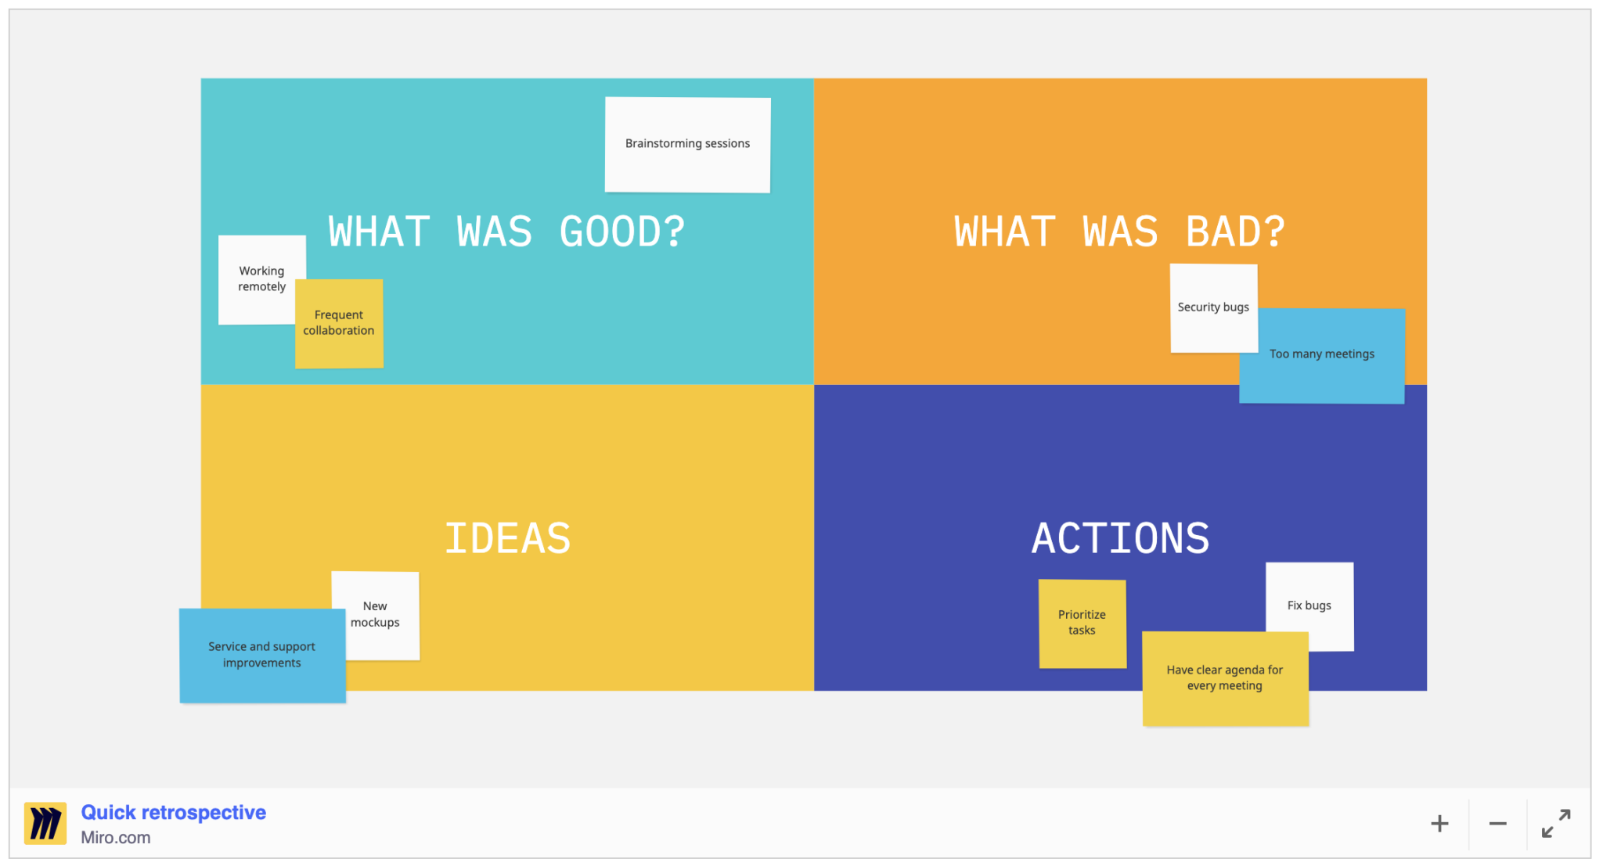This screenshot has width=1603, height=866.
Task: Select the Too many meetings blue sticky
Action: click(1321, 354)
